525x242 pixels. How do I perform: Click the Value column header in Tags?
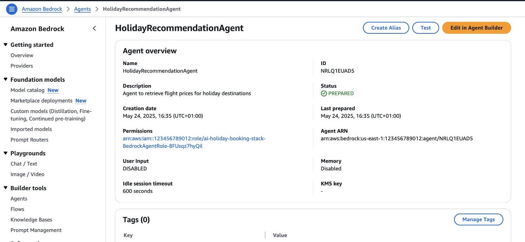280,235
